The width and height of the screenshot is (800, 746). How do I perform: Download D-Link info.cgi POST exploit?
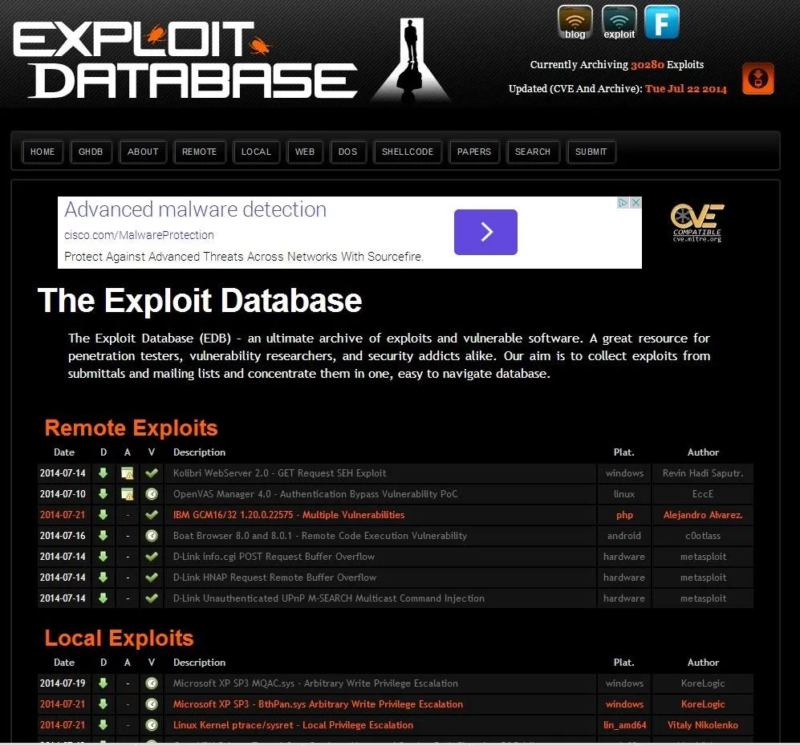pos(103,557)
